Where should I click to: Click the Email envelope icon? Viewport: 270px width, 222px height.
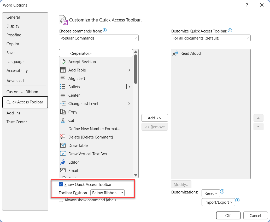click(63, 170)
